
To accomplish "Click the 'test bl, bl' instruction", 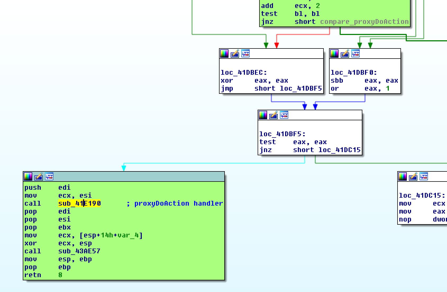I will (x=290, y=14).
